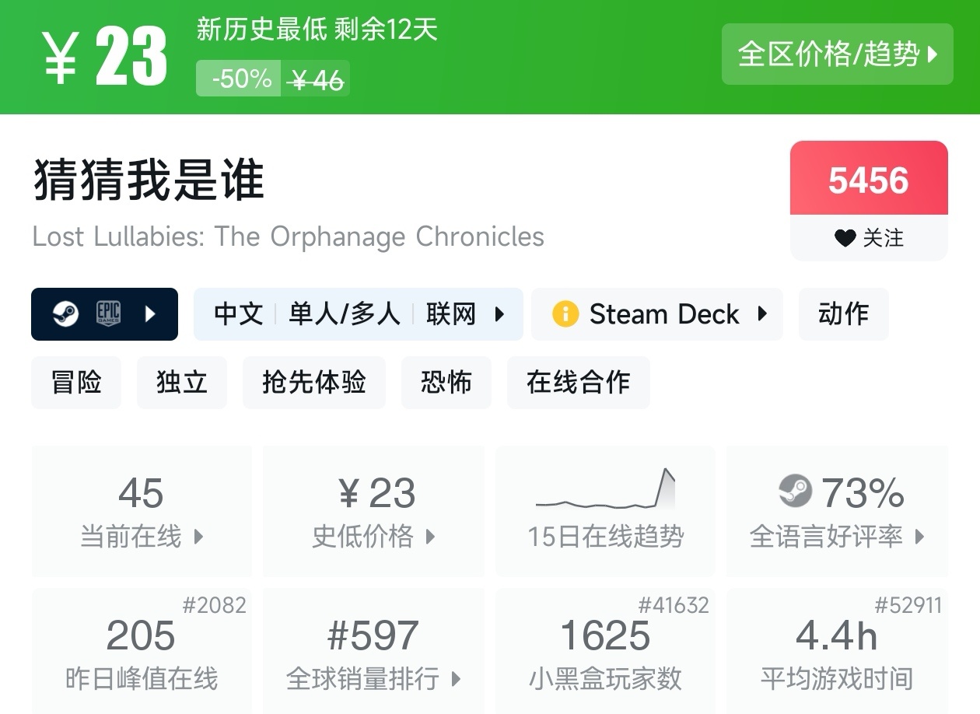Toggle the 关注 follow button
980x714 pixels.
click(869, 238)
